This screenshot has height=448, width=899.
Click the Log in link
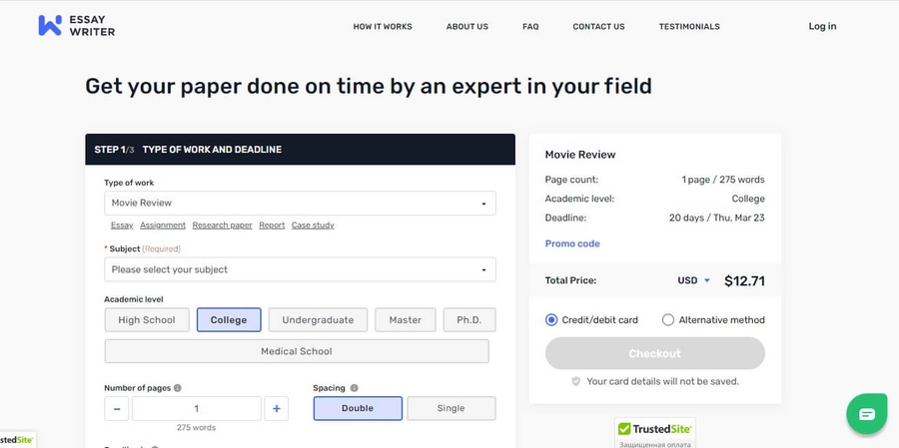click(822, 26)
